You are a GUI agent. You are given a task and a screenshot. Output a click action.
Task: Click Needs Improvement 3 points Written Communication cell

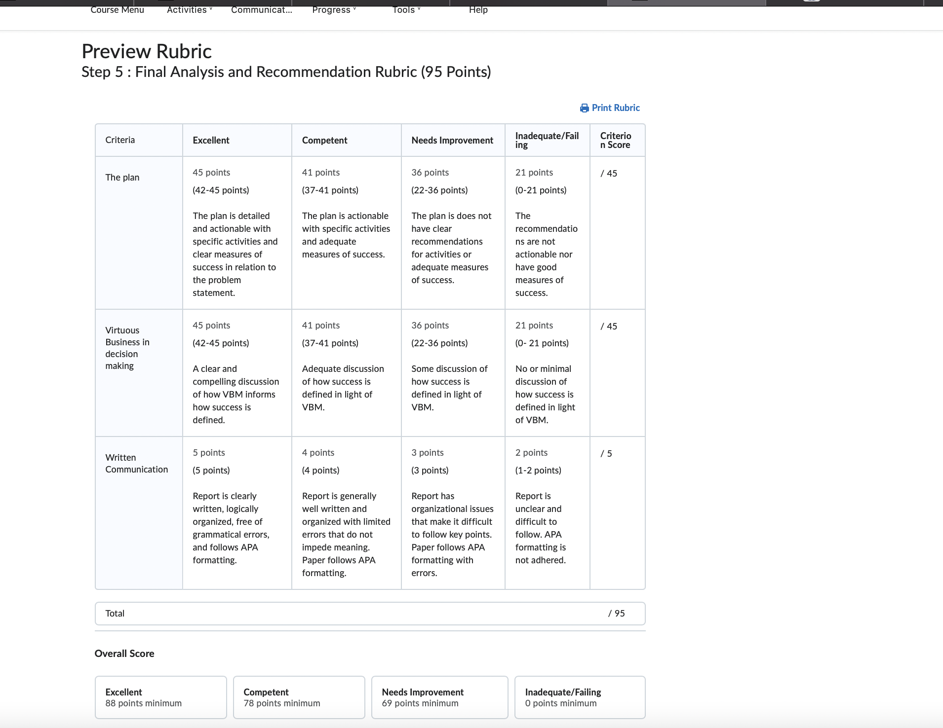(453, 513)
